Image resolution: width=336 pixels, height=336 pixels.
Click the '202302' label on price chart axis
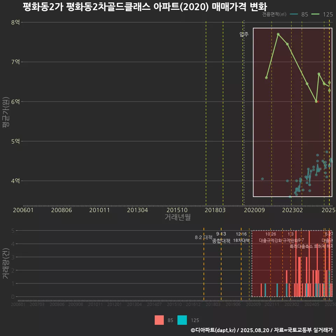coord(293,210)
